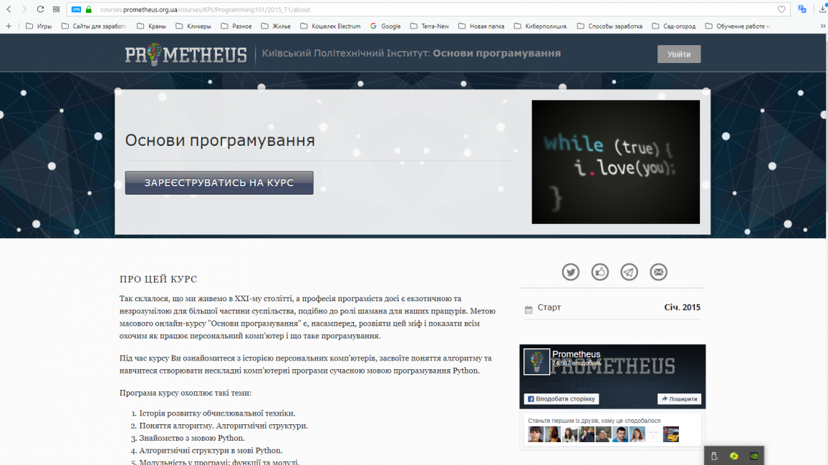Add a new bookmark with plus icon
This screenshot has height=465, width=828.
click(x=9, y=26)
